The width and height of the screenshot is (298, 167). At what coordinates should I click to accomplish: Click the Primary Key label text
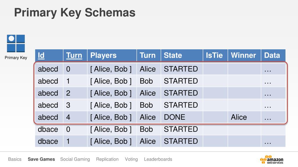click(x=16, y=58)
